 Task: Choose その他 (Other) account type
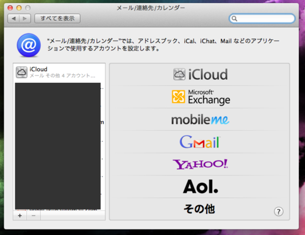pos(199,209)
